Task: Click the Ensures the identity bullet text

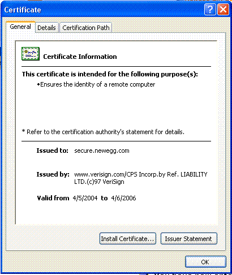Action: [96, 84]
